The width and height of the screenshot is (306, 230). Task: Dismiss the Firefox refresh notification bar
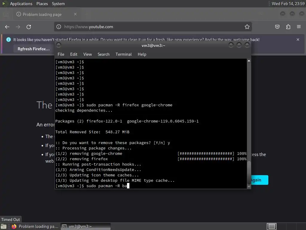298,40
